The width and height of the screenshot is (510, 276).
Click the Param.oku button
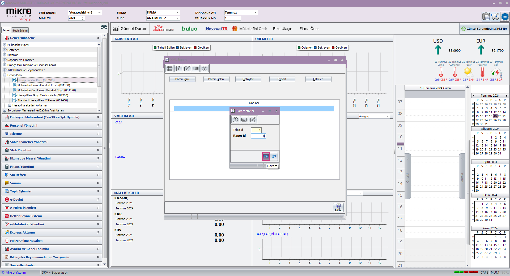click(182, 79)
